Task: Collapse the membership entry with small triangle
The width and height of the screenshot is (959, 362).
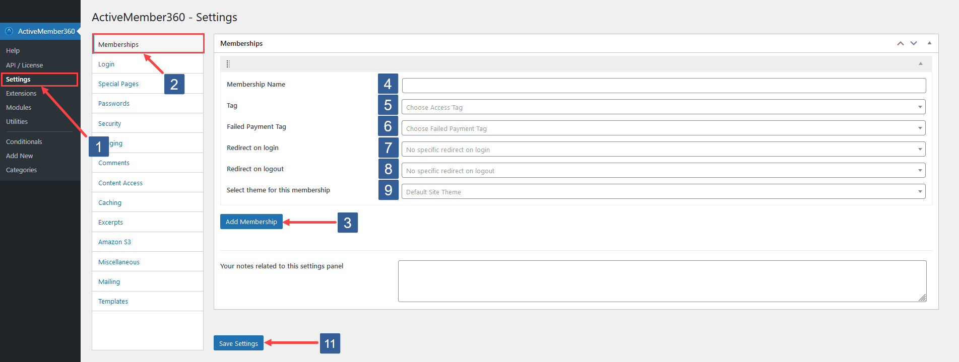Action: click(x=920, y=63)
